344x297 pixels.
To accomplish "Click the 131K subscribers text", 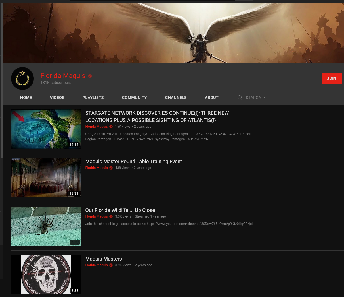I will (56, 82).
